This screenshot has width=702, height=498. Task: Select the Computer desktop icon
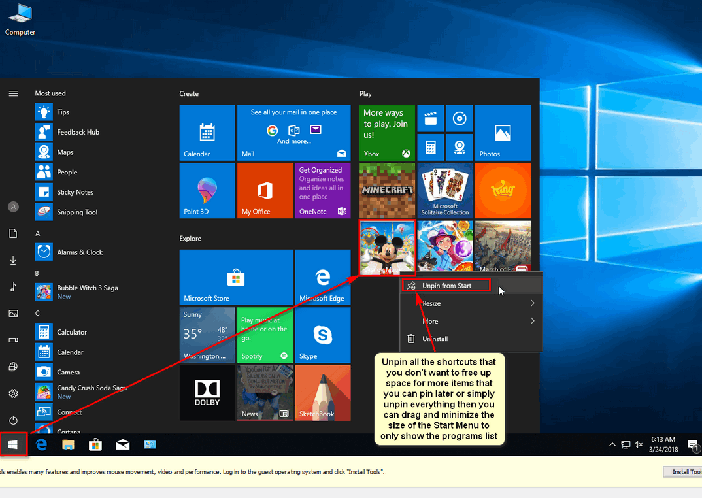20,19
